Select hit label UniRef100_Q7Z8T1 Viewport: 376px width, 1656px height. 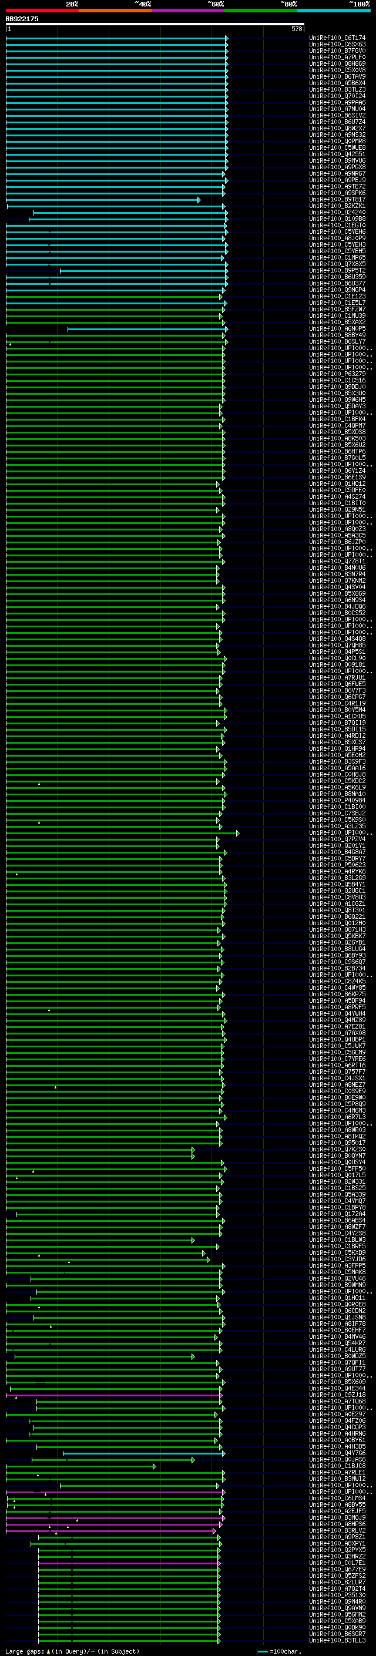[x=337, y=560]
